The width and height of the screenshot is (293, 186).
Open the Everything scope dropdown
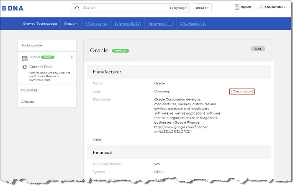pos(178,8)
